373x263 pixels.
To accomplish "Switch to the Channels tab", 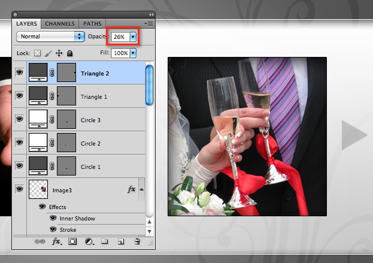I will pos(60,24).
